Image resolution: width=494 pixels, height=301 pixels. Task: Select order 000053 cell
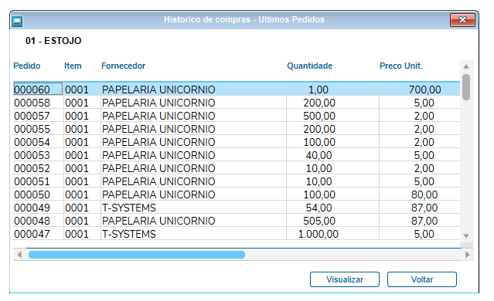[x=38, y=155]
